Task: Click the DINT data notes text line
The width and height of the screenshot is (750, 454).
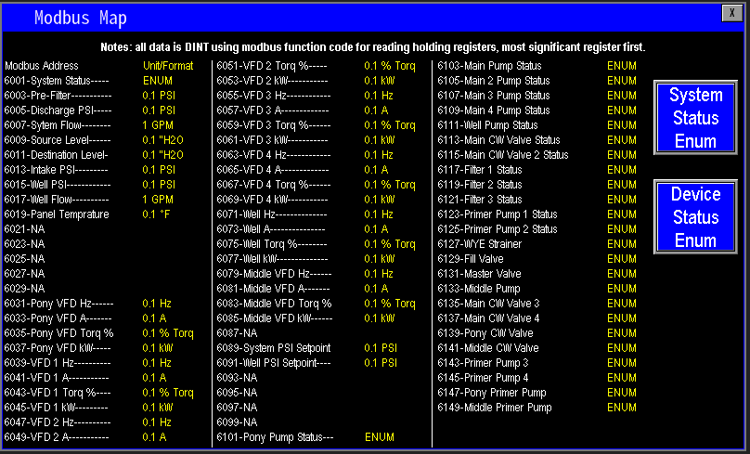Action: click(372, 46)
